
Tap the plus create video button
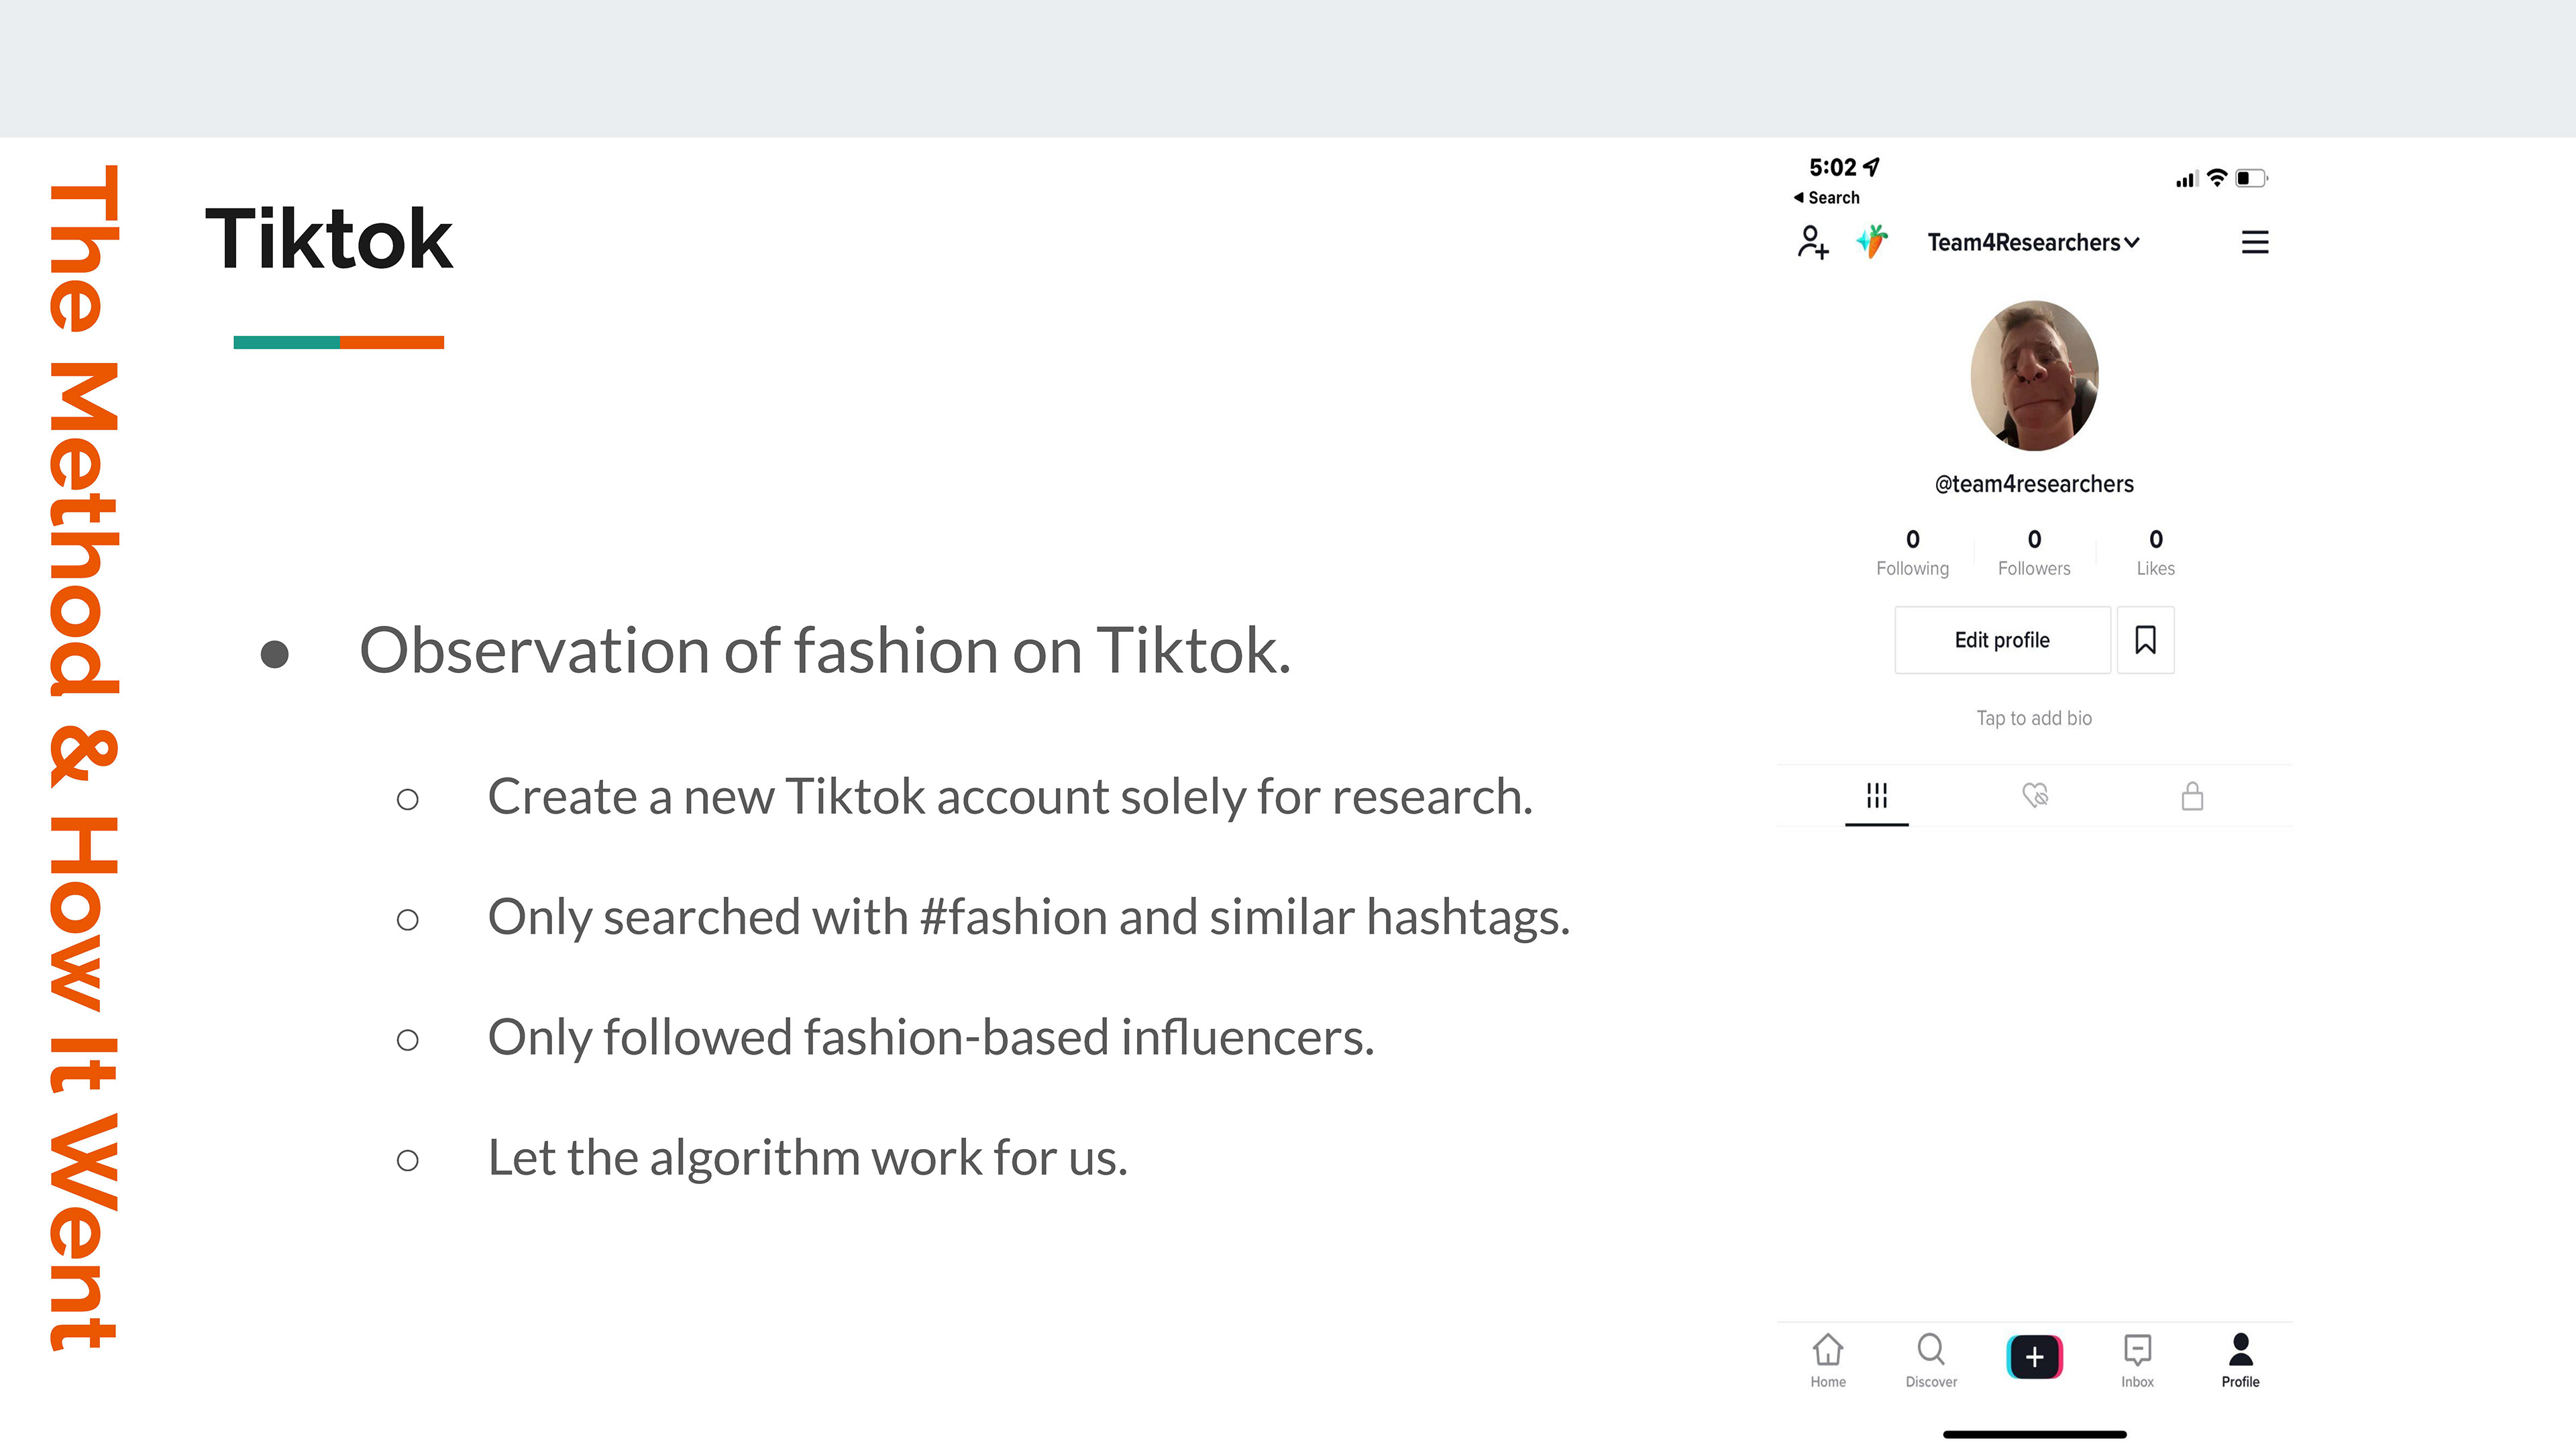point(2034,1357)
